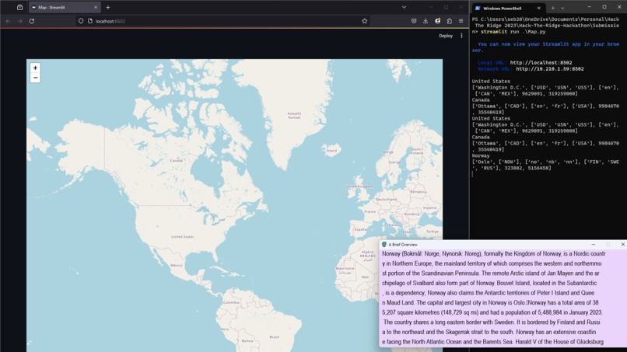Click the Network URL in the terminal

549,69
